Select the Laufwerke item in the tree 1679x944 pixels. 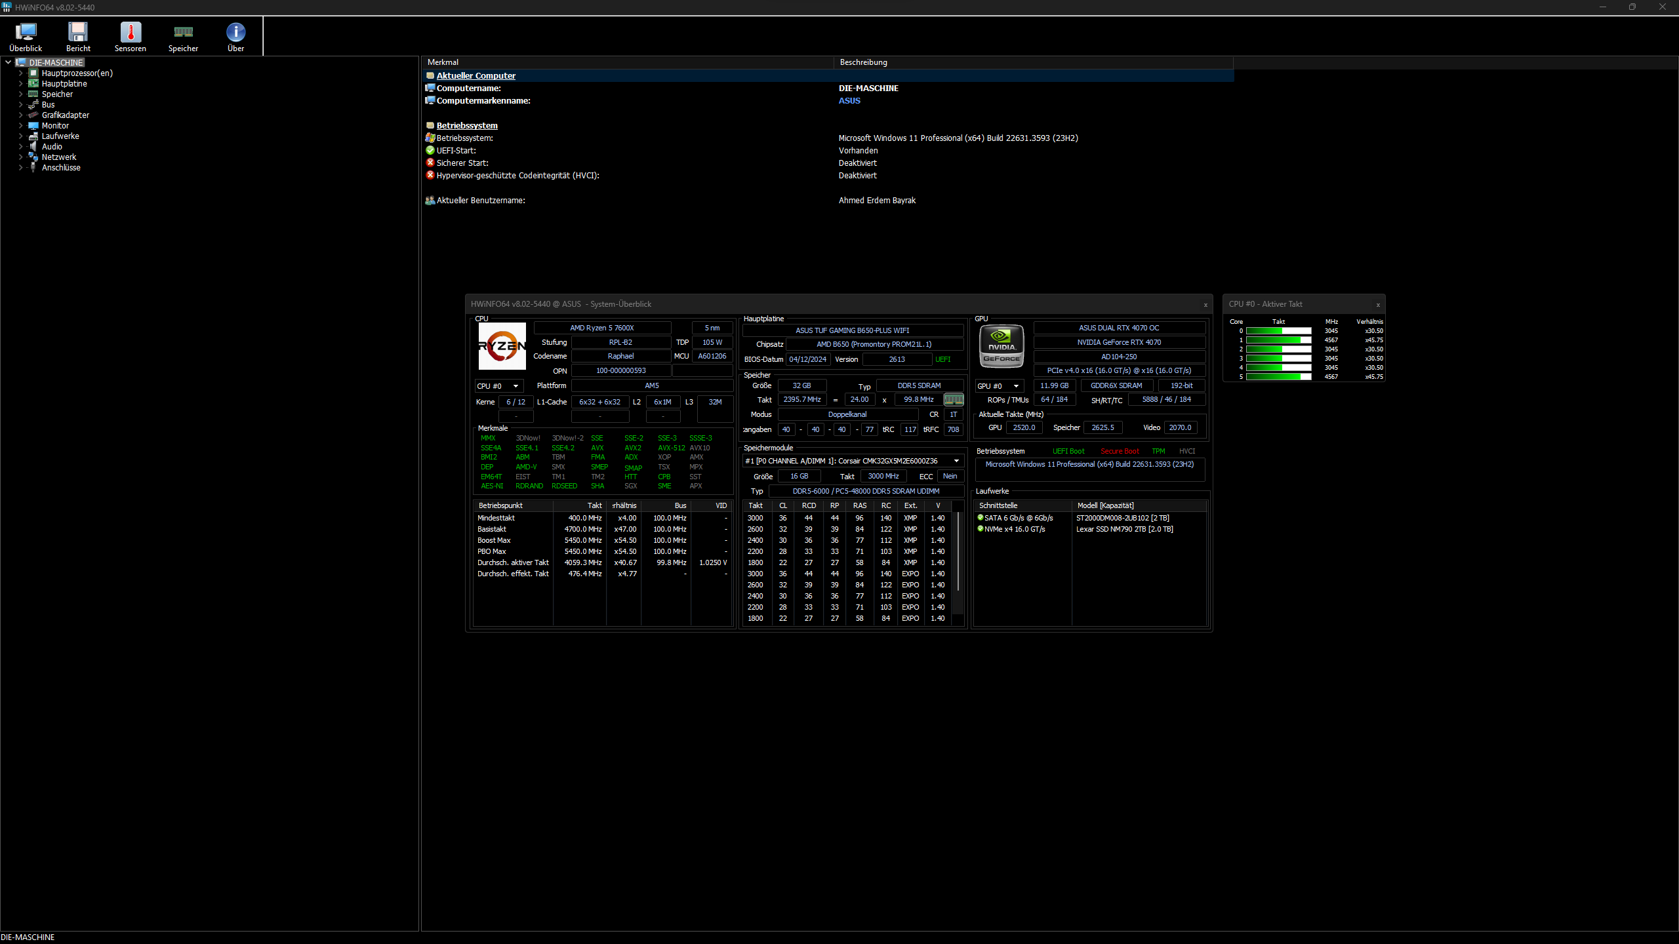point(60,136)
